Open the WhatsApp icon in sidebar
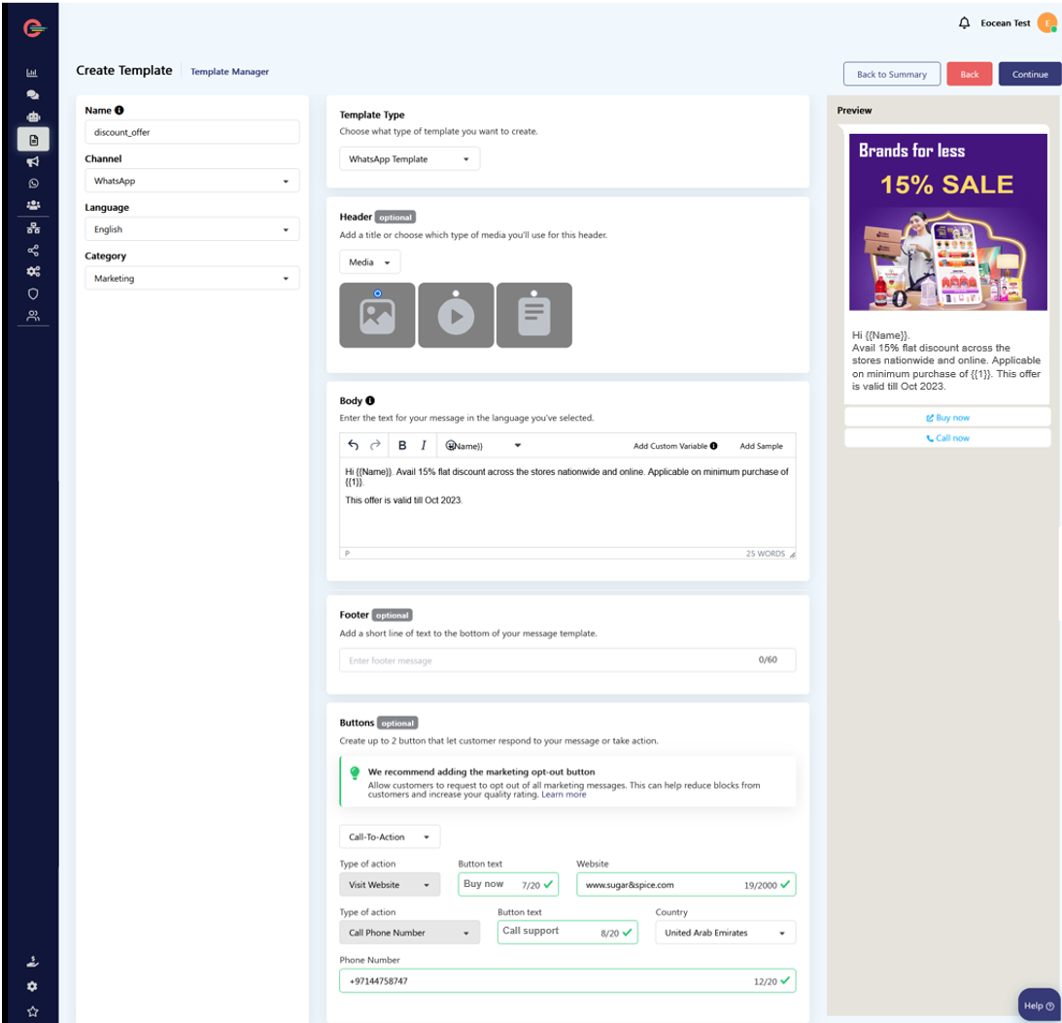Viewport: 1062px width, 1023px height. tap(32, 183)
